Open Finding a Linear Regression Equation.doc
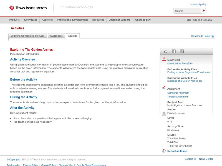Screen dimensions: 222x166 tap(189, 72)
